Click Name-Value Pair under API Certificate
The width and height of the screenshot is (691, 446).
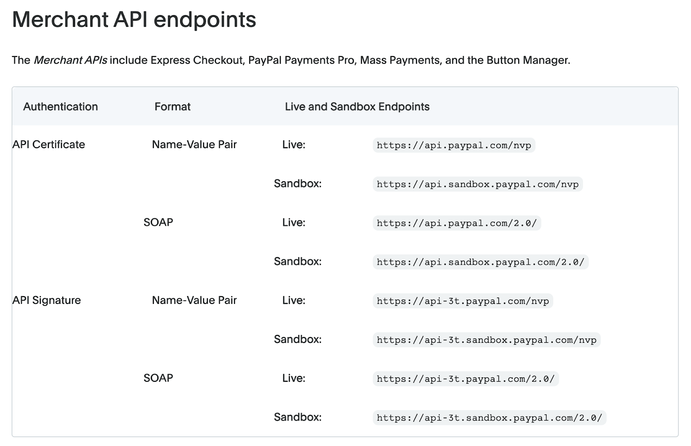coord(194,144)
